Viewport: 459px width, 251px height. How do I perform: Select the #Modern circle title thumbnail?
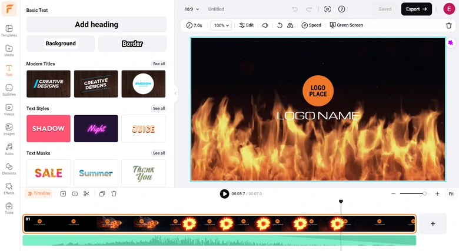coord(144,84)
